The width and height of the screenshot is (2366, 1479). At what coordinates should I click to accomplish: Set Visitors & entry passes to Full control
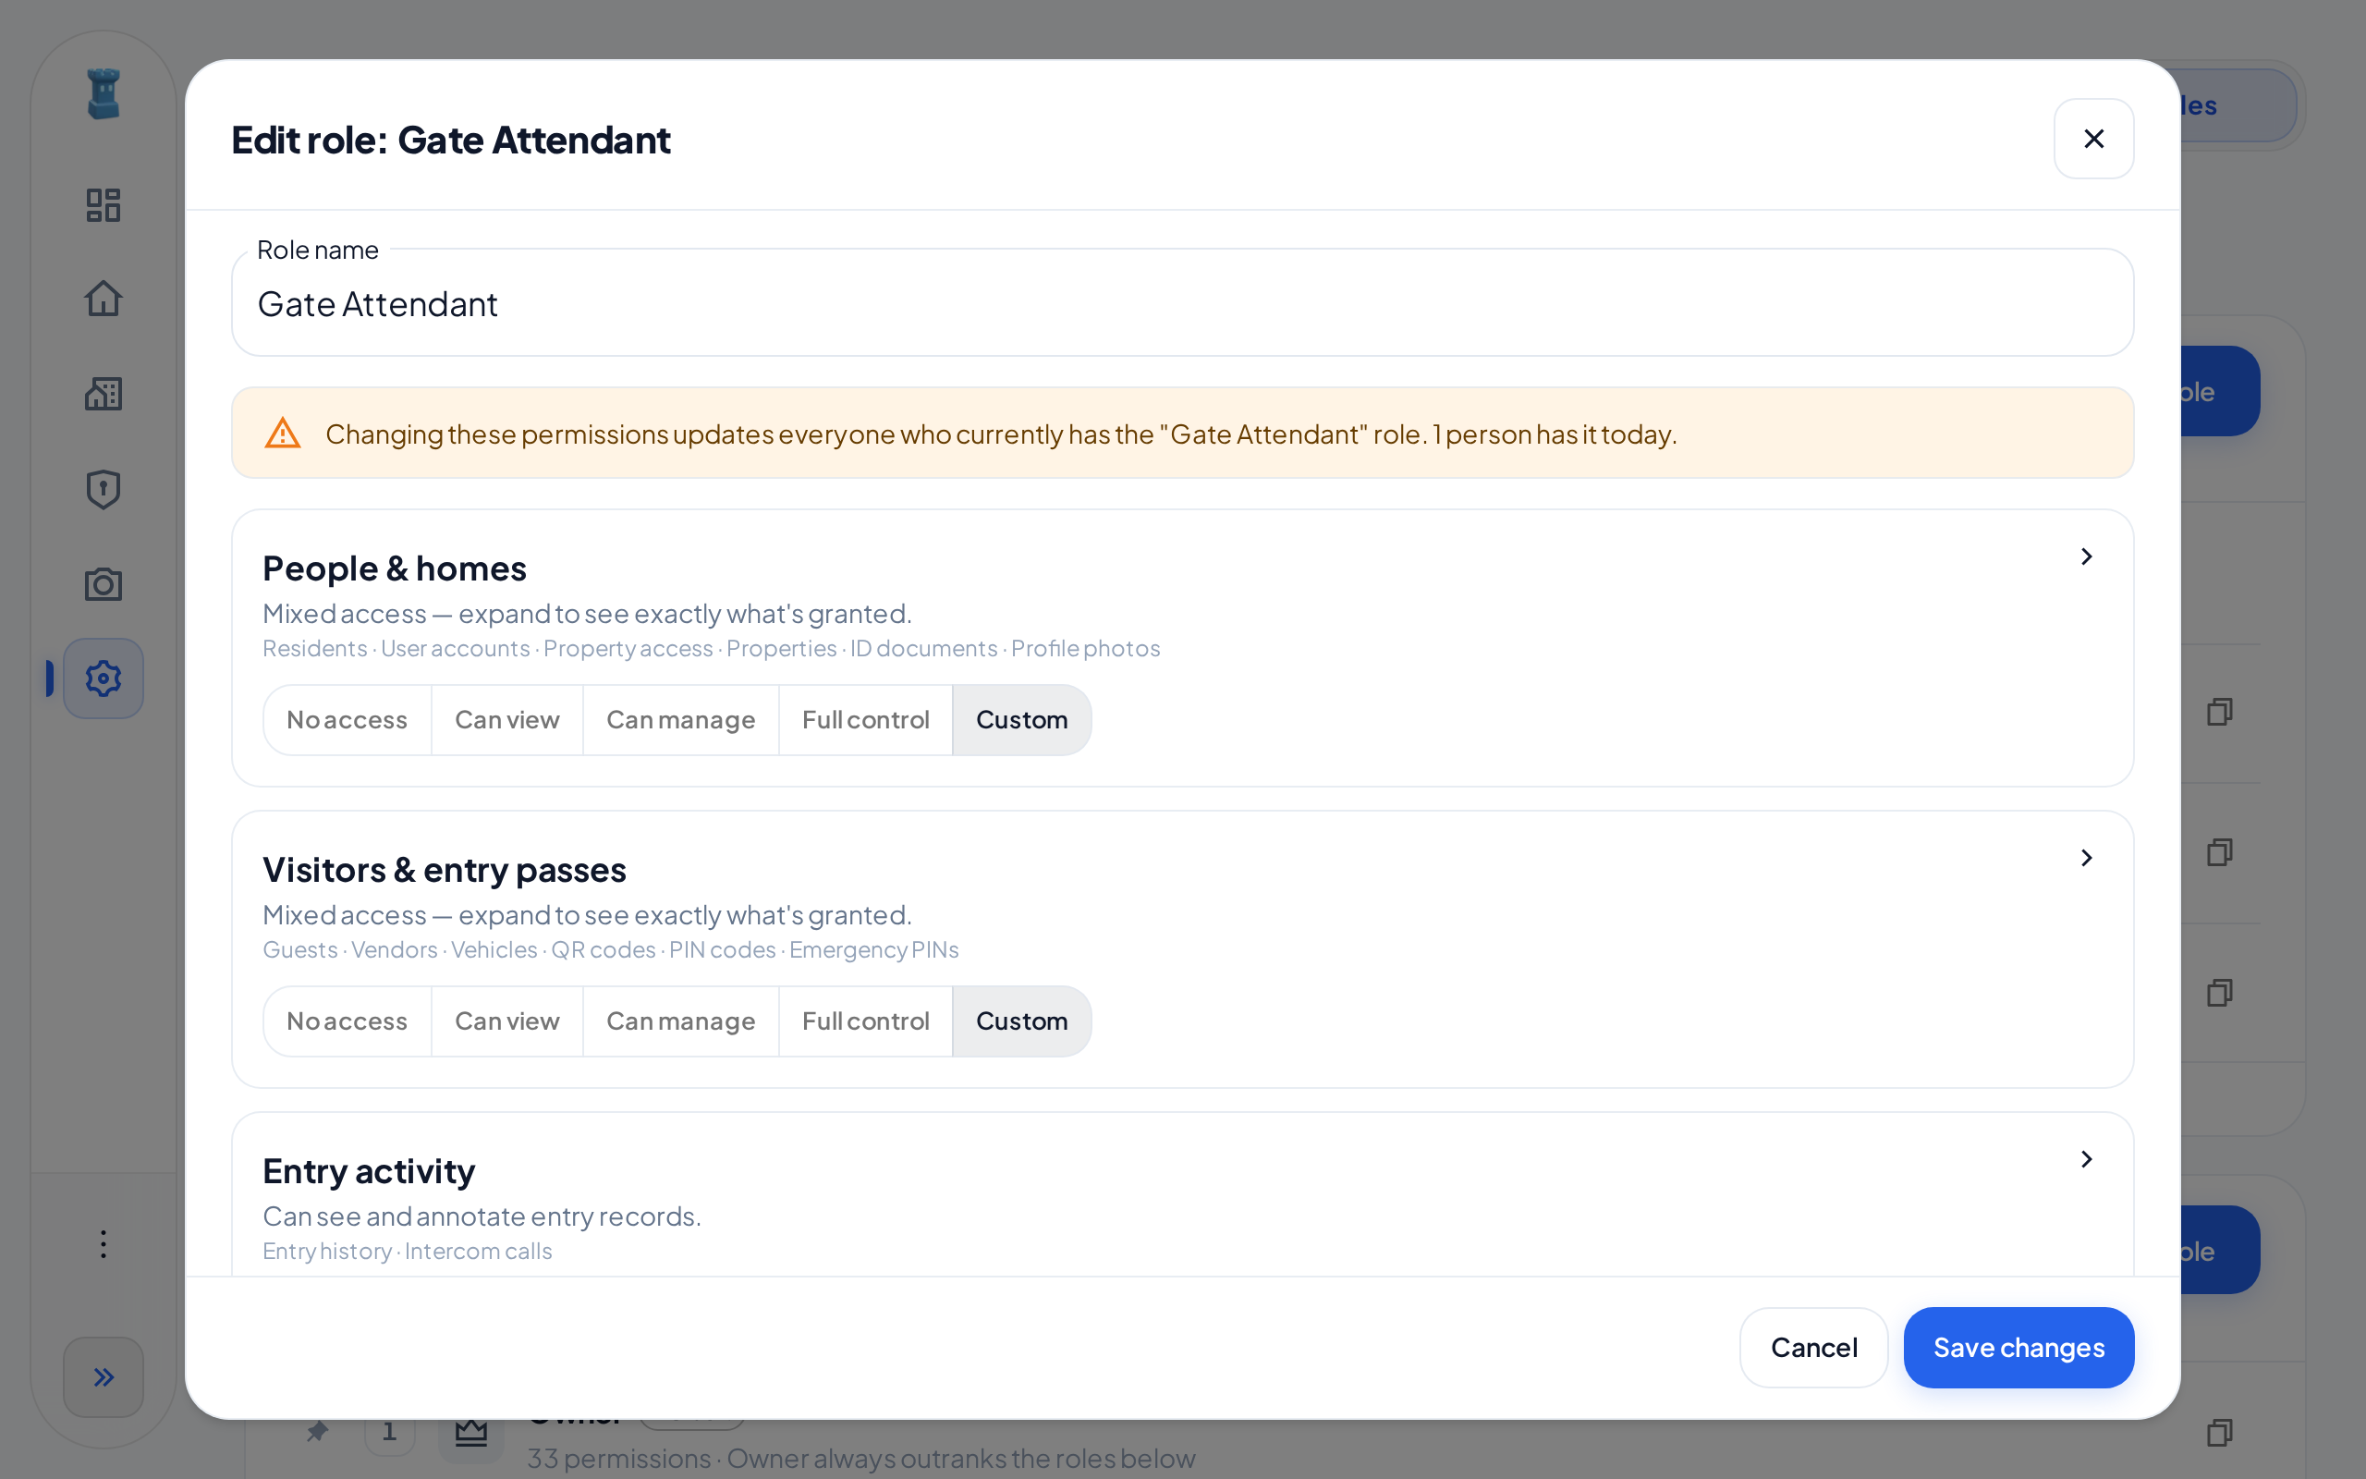pyautogui.click(x=865, y=1021)
